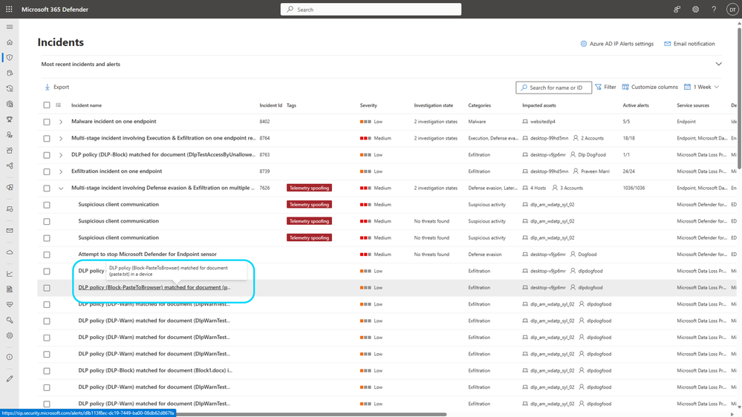Sort by Service sources column
The image size is (742, 417).
tap(693, 105)
